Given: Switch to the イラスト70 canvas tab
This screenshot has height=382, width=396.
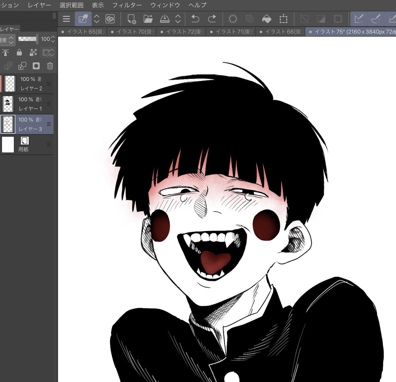Looking at the screenshot, I should coord(132,32).
